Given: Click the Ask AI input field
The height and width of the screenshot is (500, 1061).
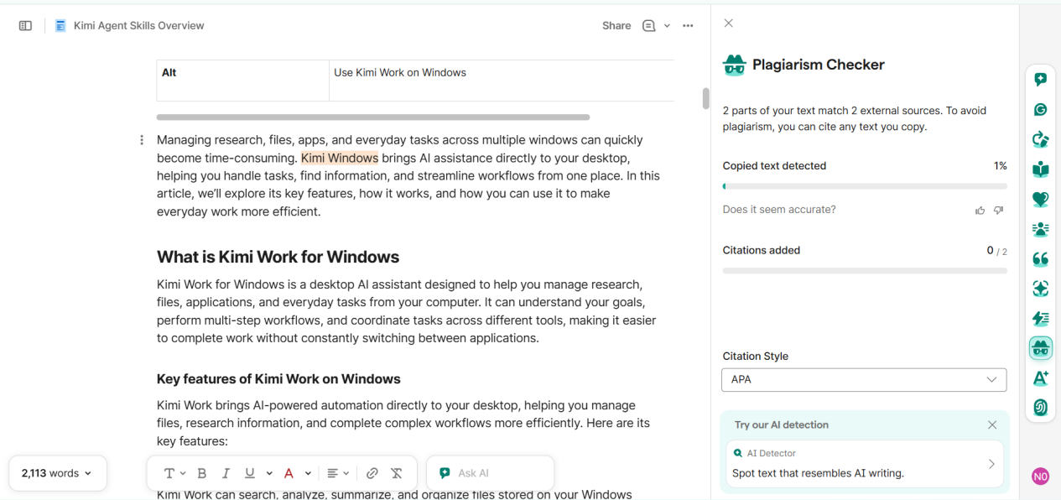Looking at the screenshot, I should [x=491, y=473].
